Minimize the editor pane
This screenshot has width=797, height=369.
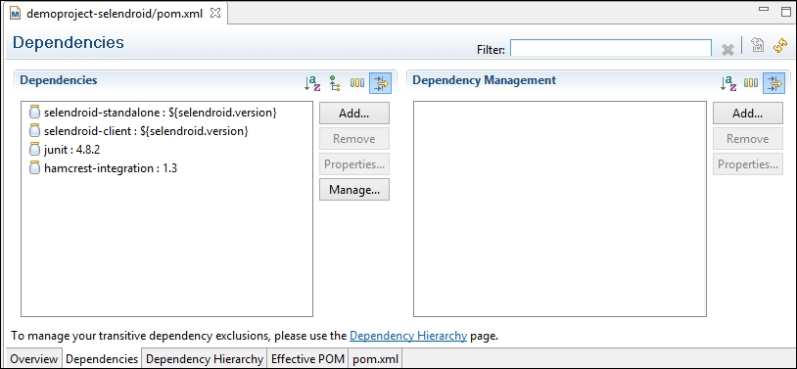coord(763,9)
